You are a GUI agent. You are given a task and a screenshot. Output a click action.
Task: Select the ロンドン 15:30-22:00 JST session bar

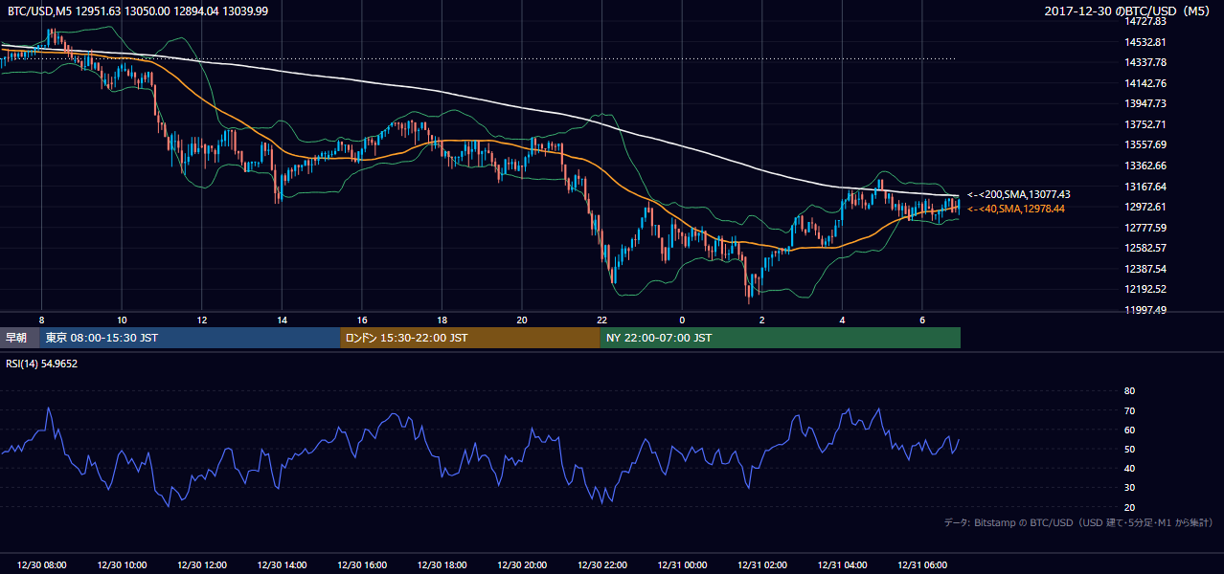pos(470,338)
